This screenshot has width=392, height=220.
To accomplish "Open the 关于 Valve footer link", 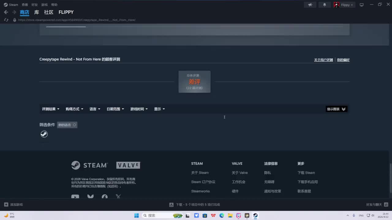I will (x=240, y=173).
